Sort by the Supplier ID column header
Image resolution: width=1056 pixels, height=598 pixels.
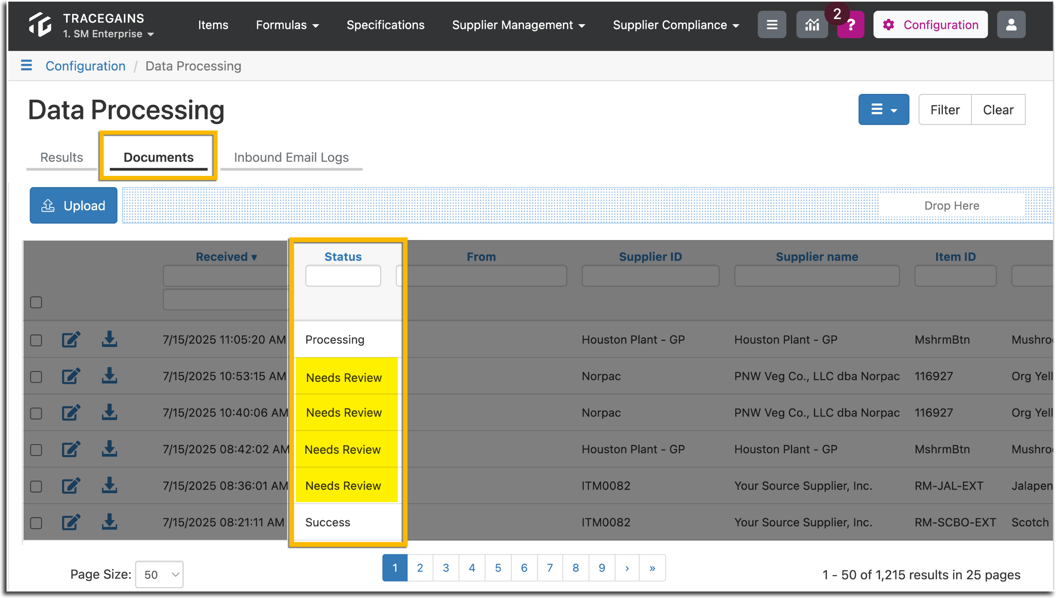(x=650, y=257)
